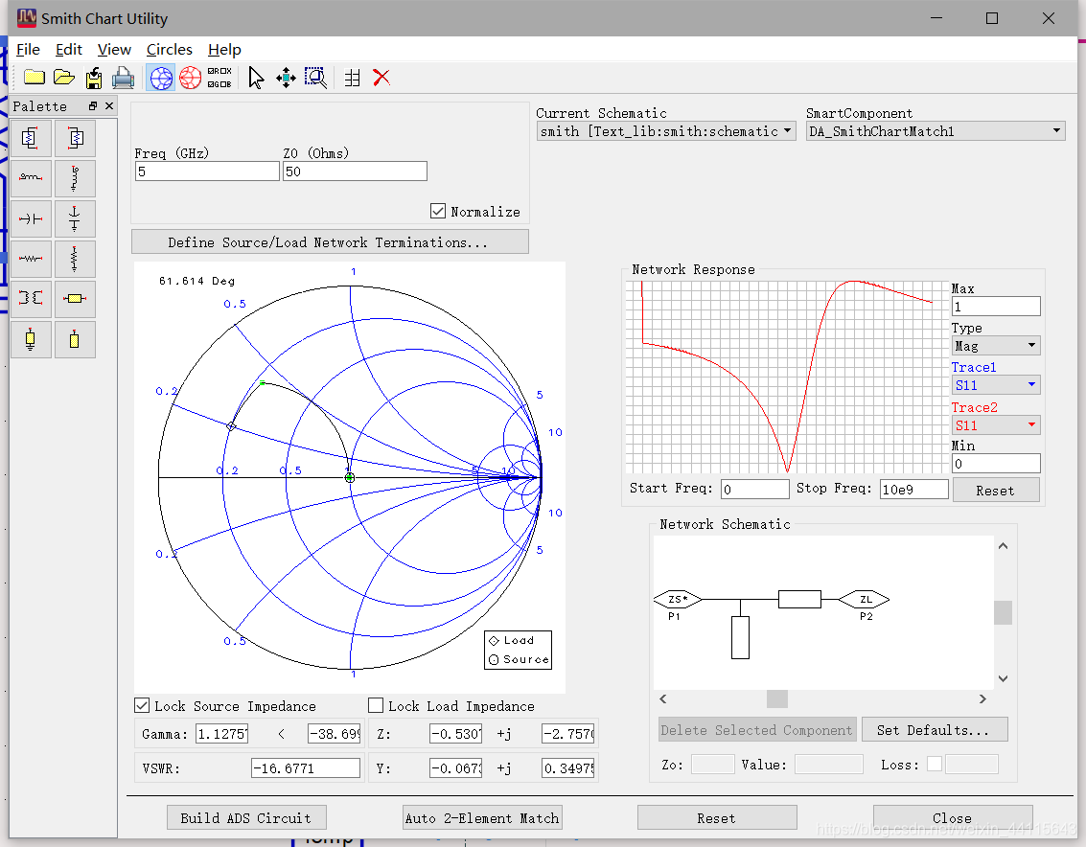
Task: Click the Build ADS Circuit button
Action: [x=246, y=818]
